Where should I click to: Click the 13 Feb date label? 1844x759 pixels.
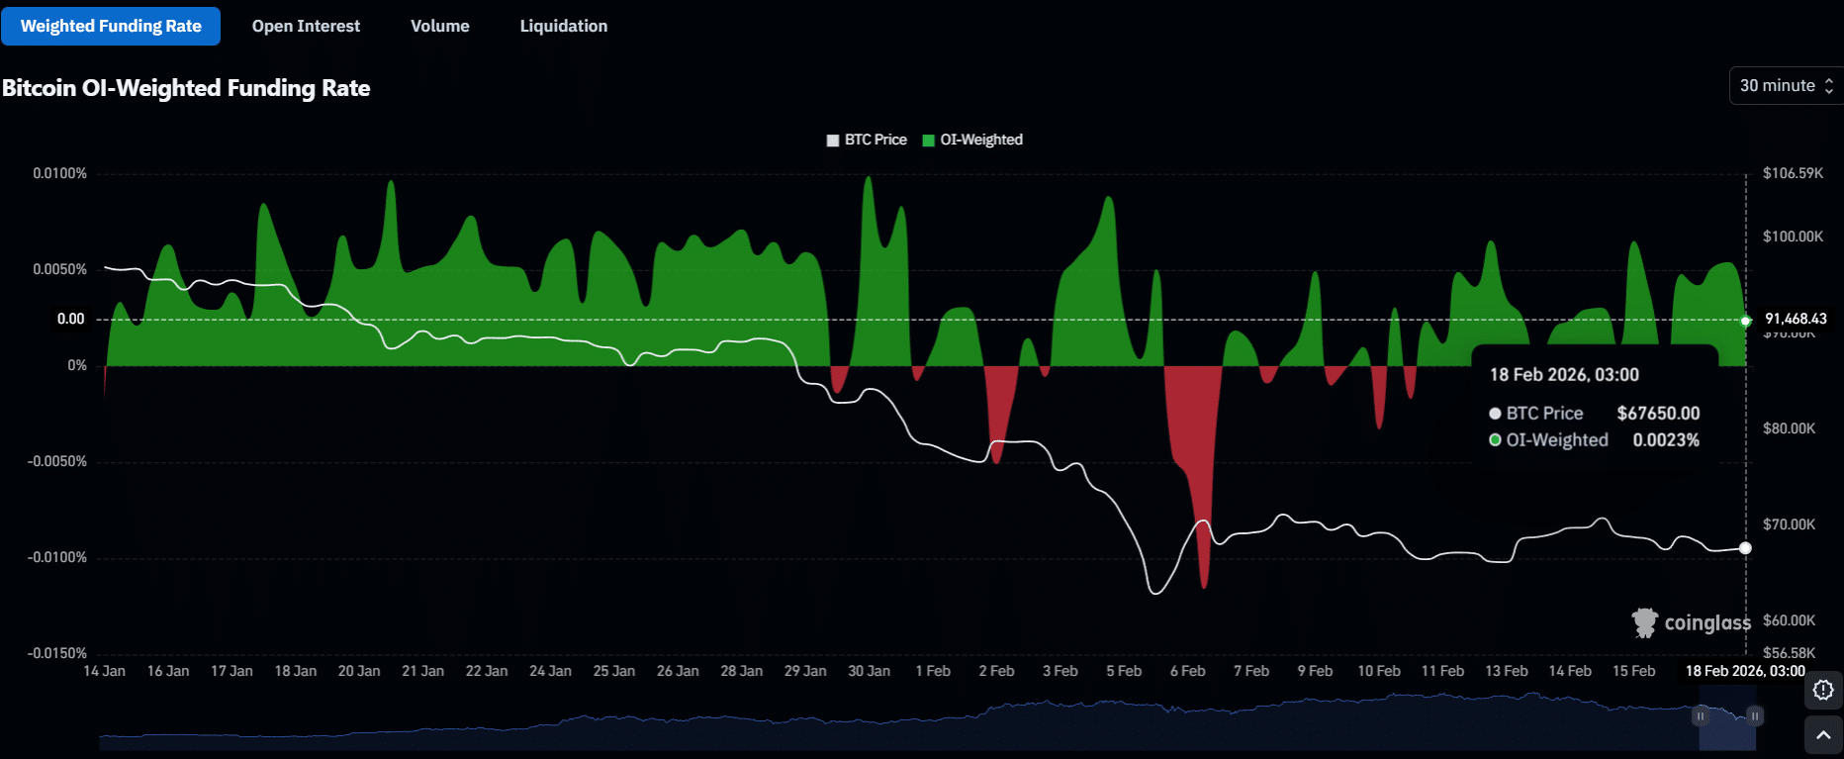pyautogui.click(x=1507, y=671)
